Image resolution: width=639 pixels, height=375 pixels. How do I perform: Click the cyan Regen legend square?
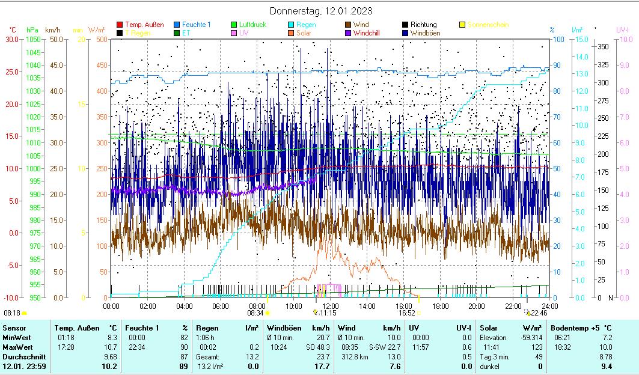(x=292, y=25)
